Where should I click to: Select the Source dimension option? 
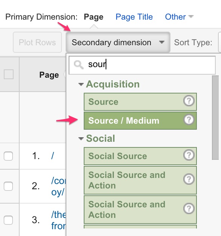(x=140, y=102)
